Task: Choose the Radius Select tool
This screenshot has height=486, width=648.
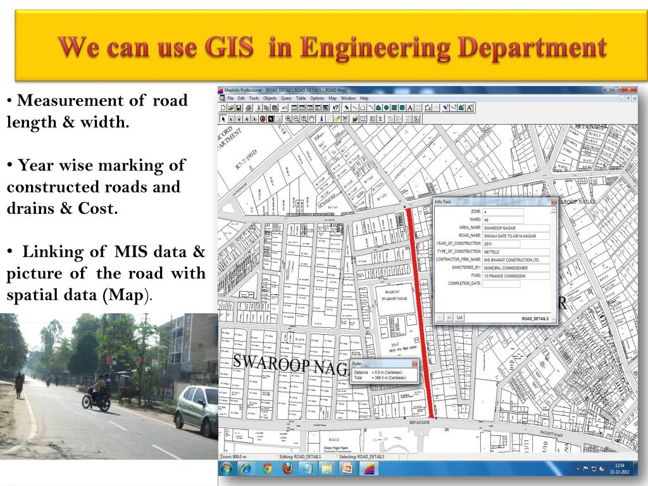Action: [x=239, y=119]
